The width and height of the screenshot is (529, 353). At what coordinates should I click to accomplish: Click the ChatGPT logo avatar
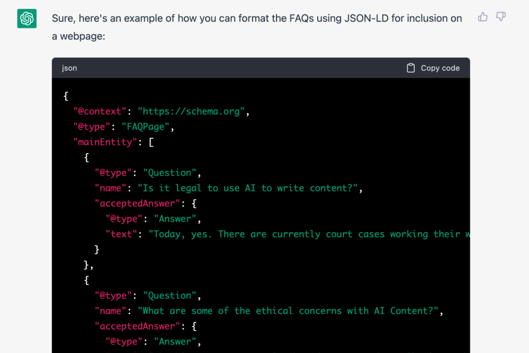26,18
